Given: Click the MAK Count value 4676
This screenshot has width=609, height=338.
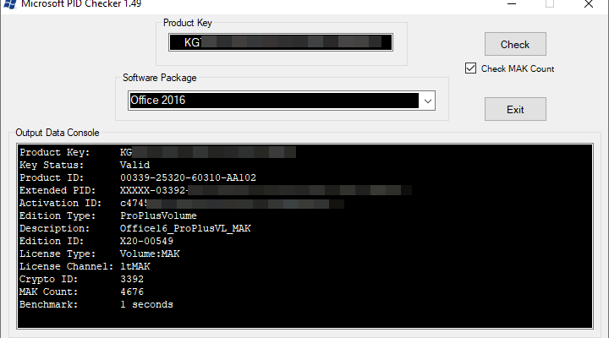Looking at the screenshot, I should click(x=132, y=292).
